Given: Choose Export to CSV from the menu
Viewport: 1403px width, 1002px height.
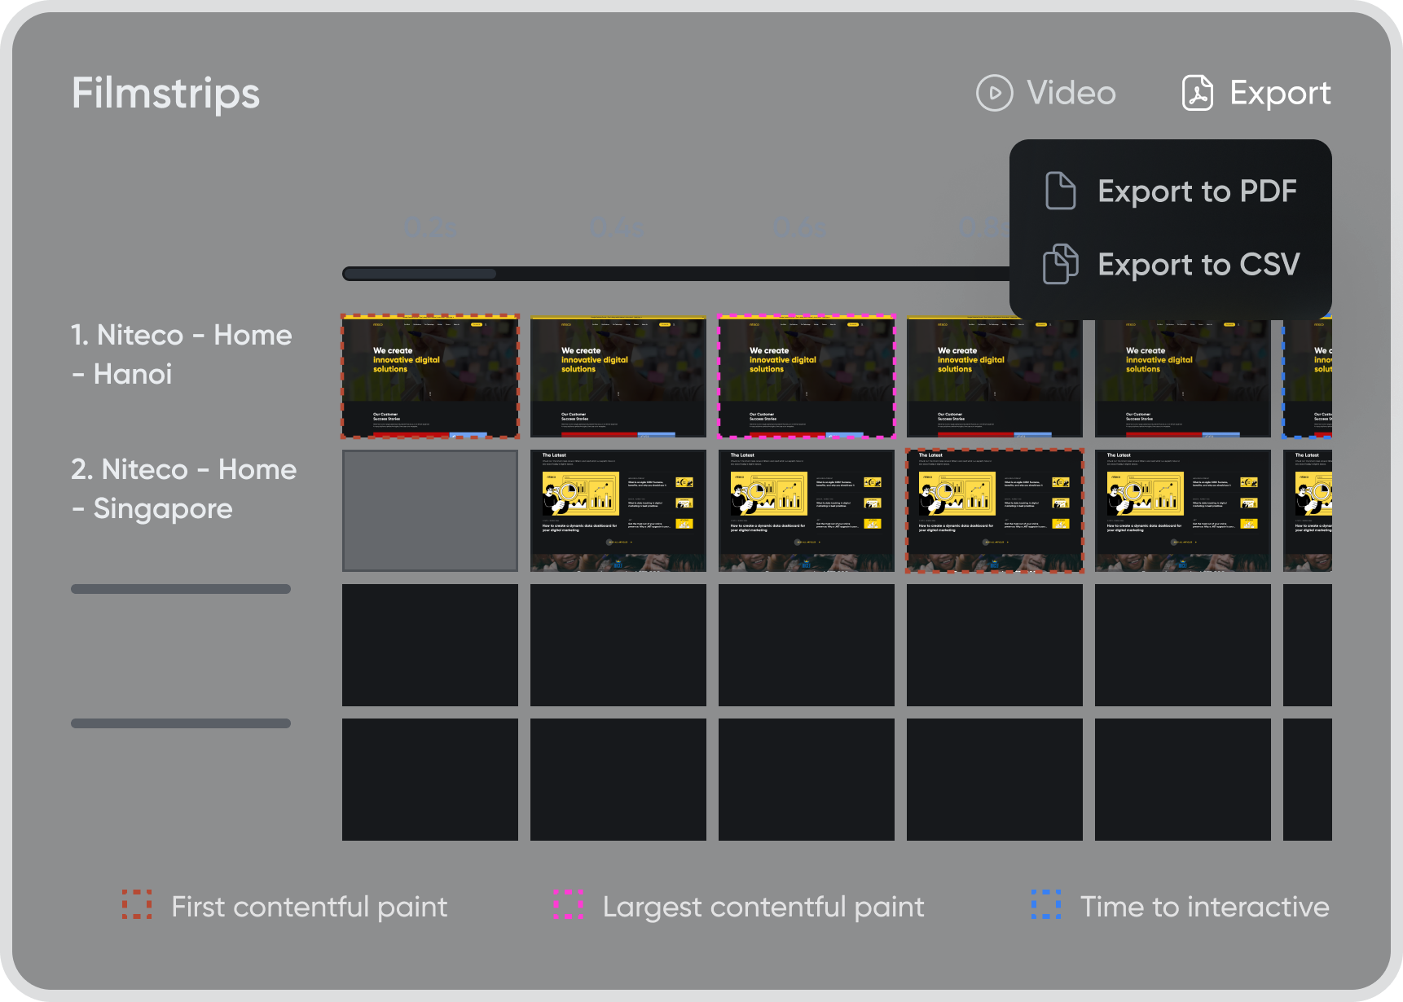Looking at the screenshot, I should (1198, 265).
